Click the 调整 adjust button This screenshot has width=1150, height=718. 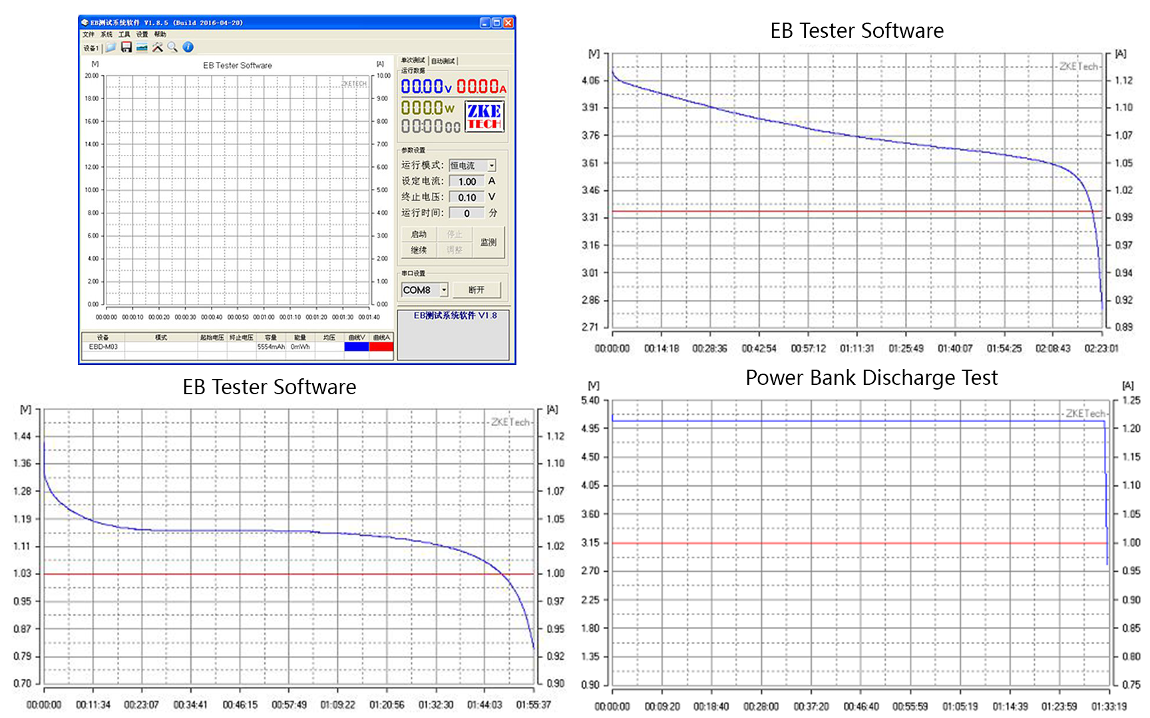point(455,250)
